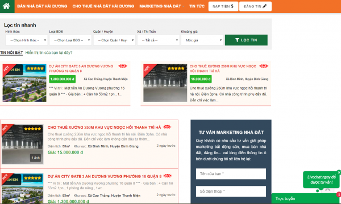
Task: Click the dollar icon on Nạp Tiền
Action: (x=232, y=6)
